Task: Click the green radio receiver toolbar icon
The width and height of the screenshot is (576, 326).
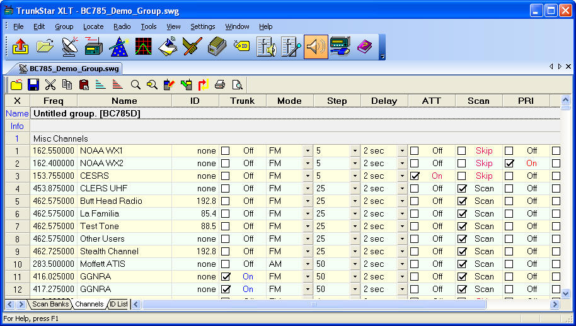Action: tap(94, 47)
